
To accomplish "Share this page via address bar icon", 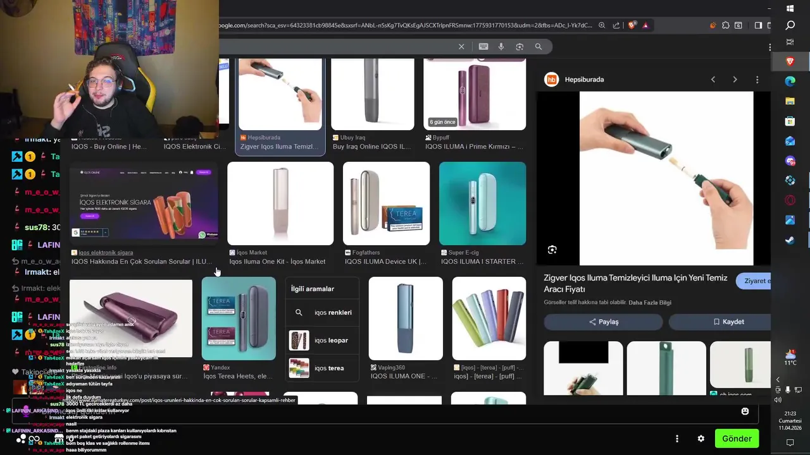I will pos(616,25).
